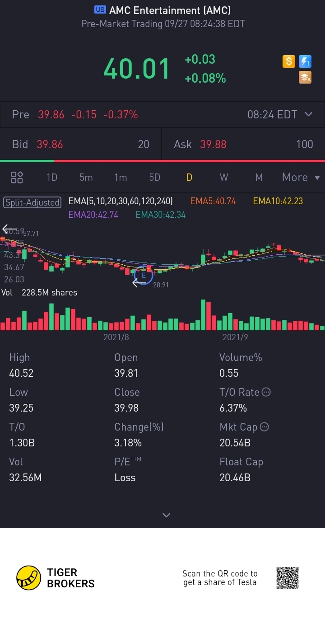The height and width of the screenshot is (628, 325).
Task: Tap Scan the QR code promo text
Action: point(220,578)
